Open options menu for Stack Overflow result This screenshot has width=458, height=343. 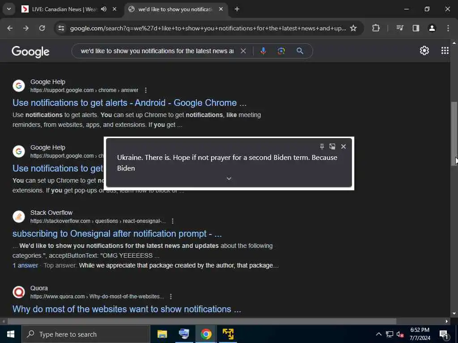[x=173, y=221]
